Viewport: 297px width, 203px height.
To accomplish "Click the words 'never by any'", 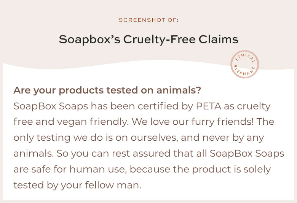I will tap(233, 138).
